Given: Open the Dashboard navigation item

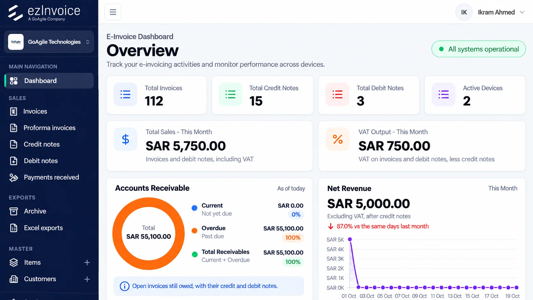Looking at the screenshot, I should coord(49,81).
